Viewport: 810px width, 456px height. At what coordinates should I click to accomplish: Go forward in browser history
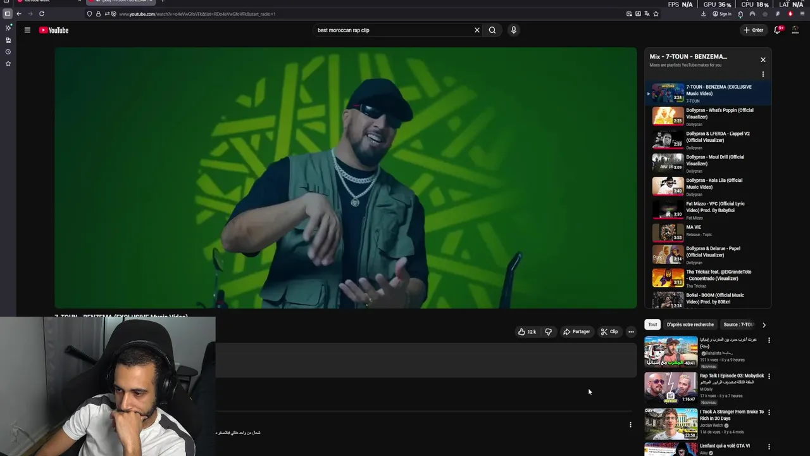pos(30,14)
